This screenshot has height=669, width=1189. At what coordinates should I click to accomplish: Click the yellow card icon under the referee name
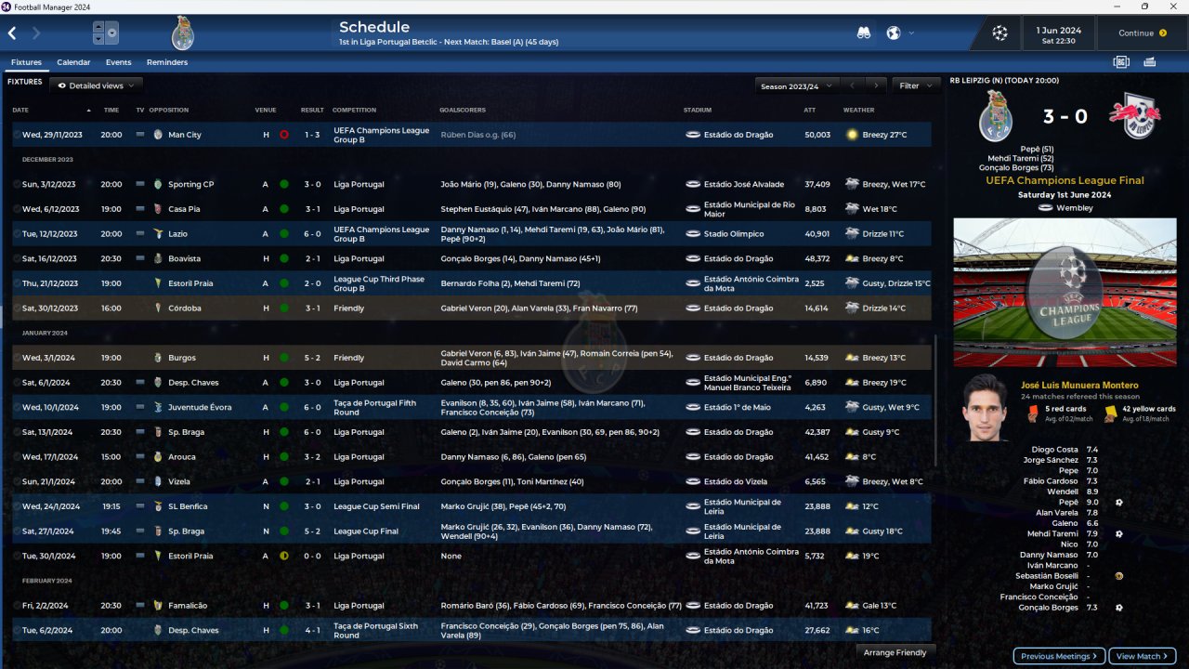[1111, 413]
